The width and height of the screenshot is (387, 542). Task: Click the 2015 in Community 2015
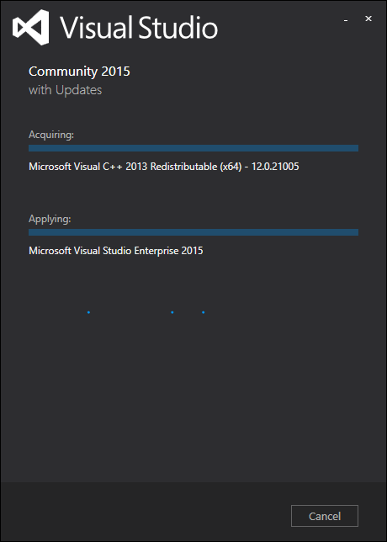(116, 72)
